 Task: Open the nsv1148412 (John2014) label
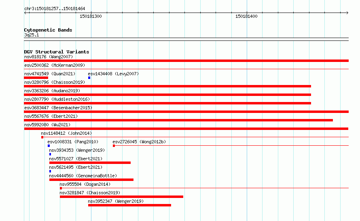(x=66, y=133)
